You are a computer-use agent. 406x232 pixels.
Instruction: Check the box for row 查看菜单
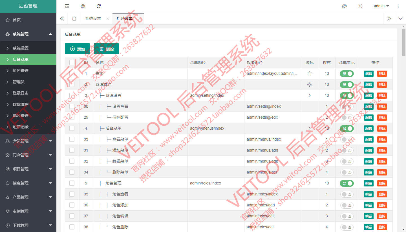[72, 139]
